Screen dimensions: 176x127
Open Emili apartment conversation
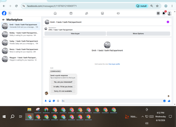tap(21, 26)
